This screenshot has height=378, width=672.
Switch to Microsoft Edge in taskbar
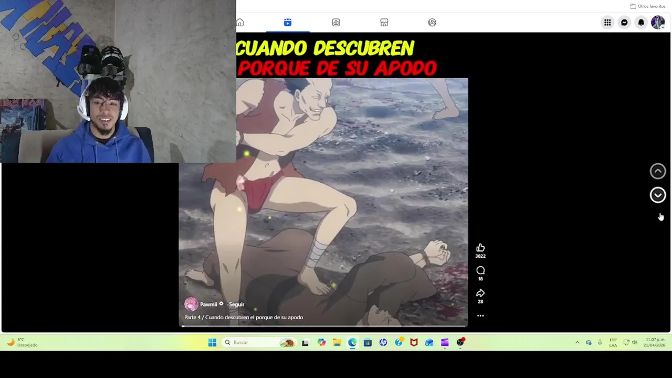pos(352,342)
